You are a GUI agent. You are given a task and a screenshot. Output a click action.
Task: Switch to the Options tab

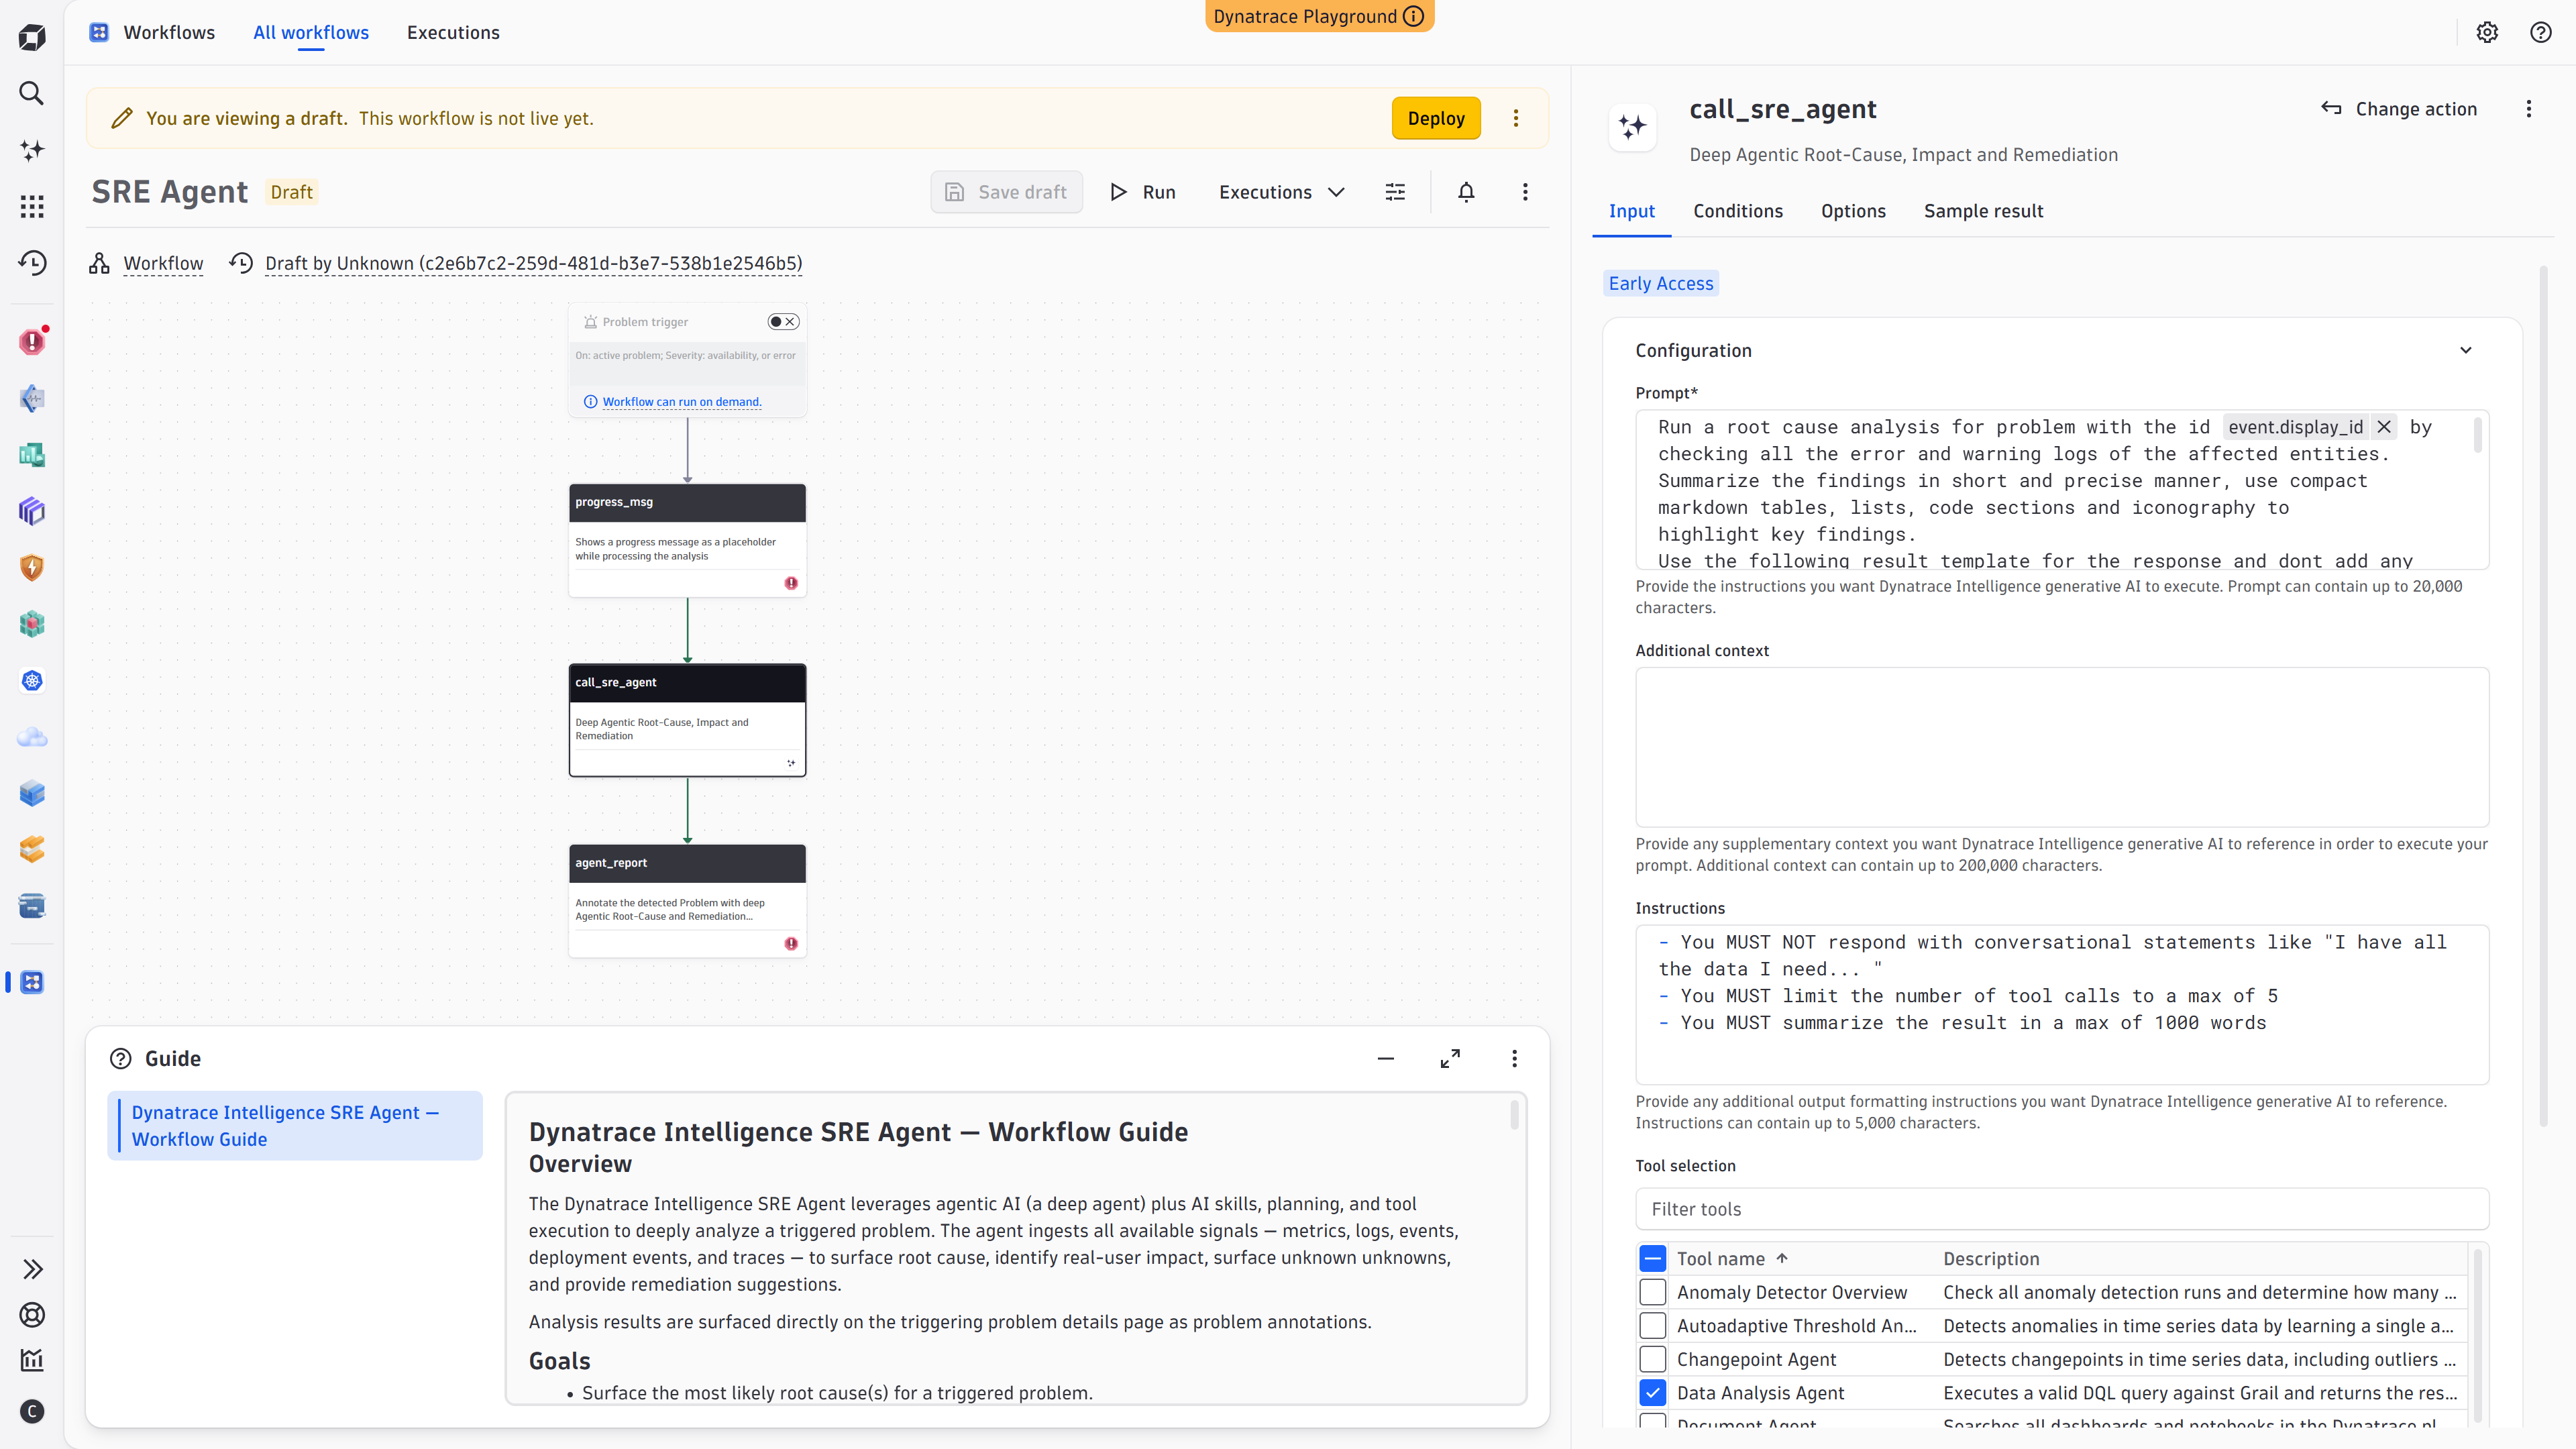coord(1853,211)
